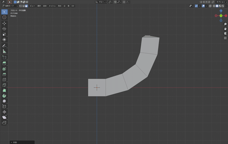Toggle snapping magnet
The height and width of the screenshot is (144, 228).
[115, 2]
